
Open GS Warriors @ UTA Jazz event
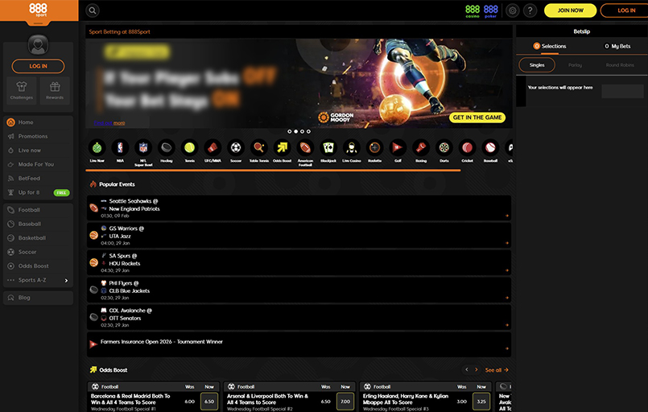tap(299, 235)
